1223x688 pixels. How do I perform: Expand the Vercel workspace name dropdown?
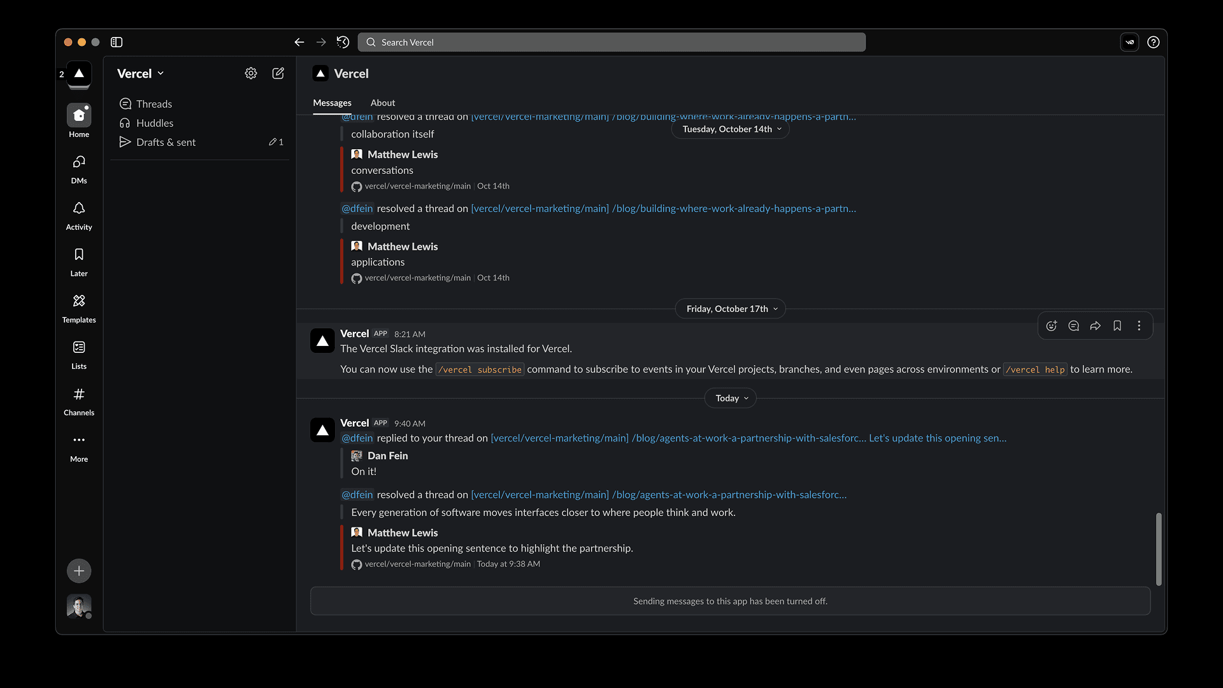pos(141,74)
